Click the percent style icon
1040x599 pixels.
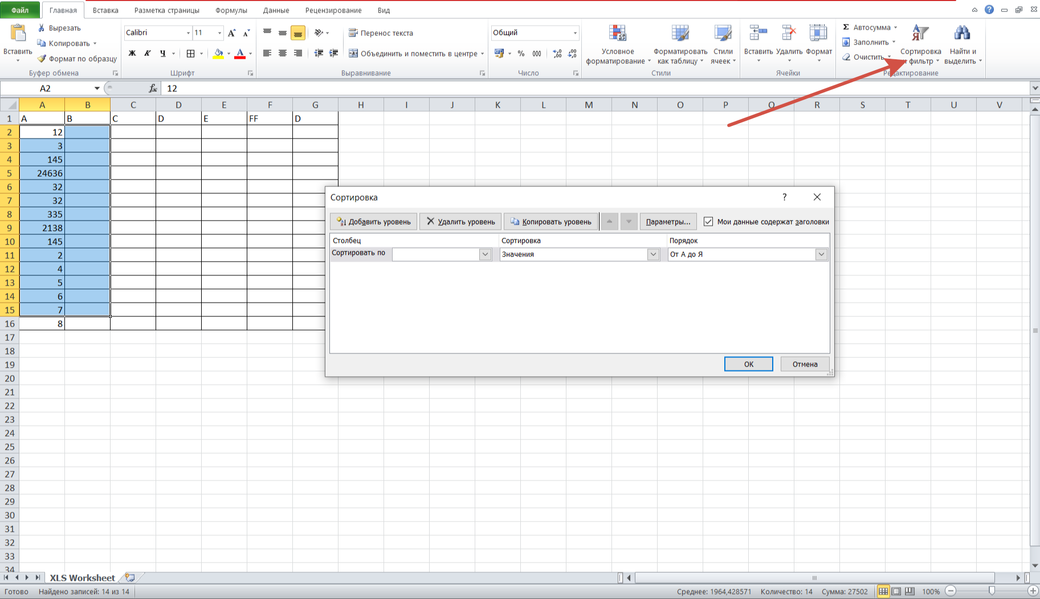521,54
